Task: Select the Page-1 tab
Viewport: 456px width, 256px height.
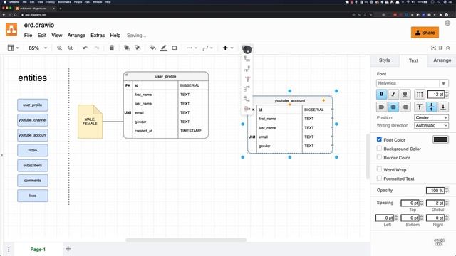Action: [x=38, y=250]
